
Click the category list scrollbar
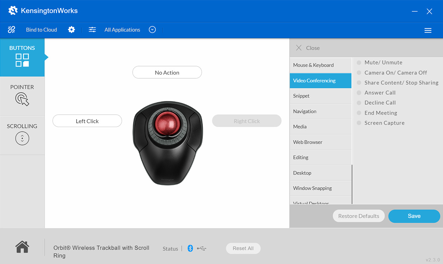tap(352, 184)
